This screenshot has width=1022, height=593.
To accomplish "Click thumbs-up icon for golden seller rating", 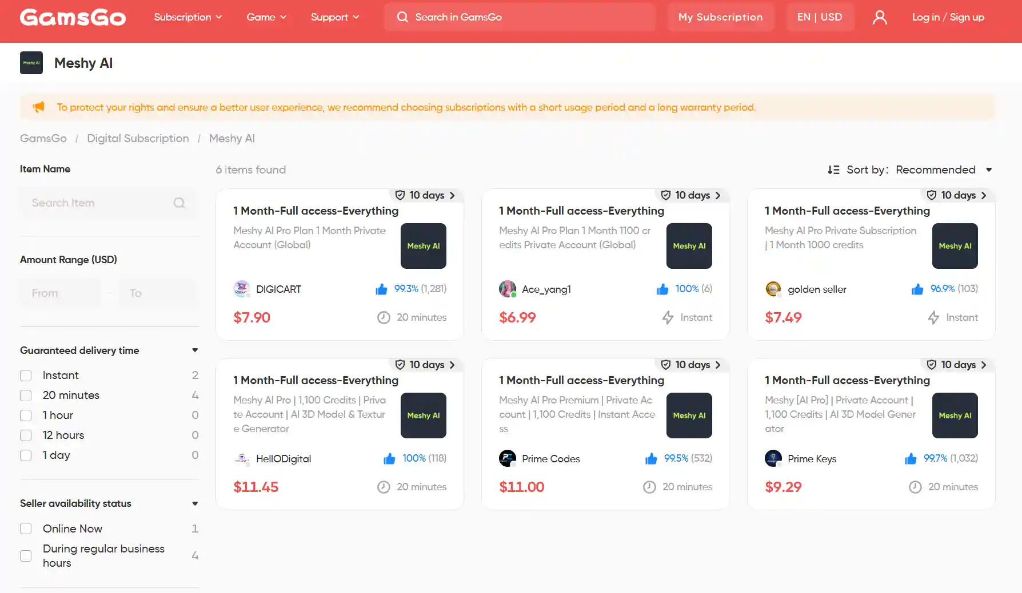I will point(917,289).
